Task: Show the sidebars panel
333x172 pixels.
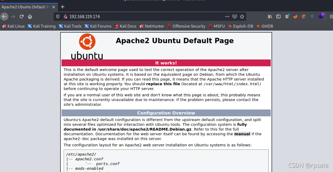Action: pyautogui.click(x=278, y=17)
